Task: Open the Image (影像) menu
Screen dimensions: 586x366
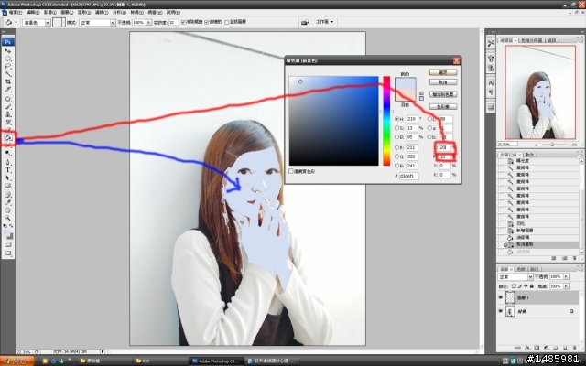Action: point(49,12)
